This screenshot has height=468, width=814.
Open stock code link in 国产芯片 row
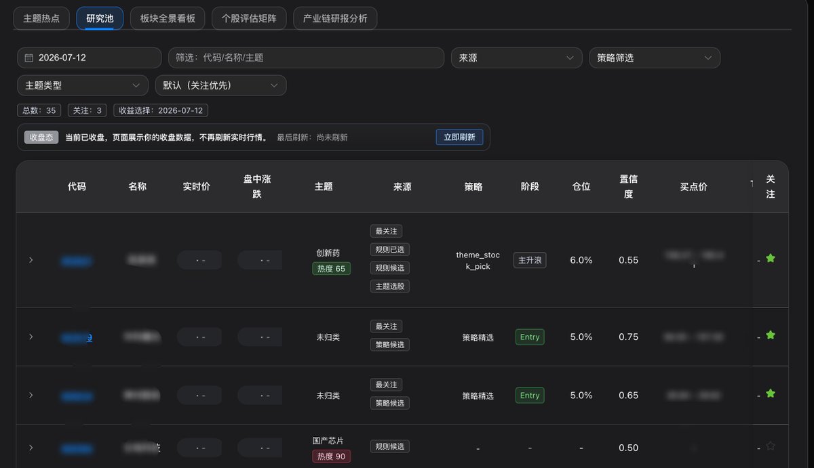pos(77,448)
